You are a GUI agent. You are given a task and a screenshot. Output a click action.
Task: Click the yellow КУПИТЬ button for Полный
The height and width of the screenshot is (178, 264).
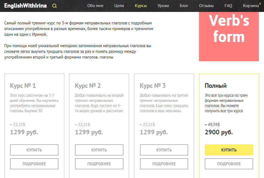point(229,150)
